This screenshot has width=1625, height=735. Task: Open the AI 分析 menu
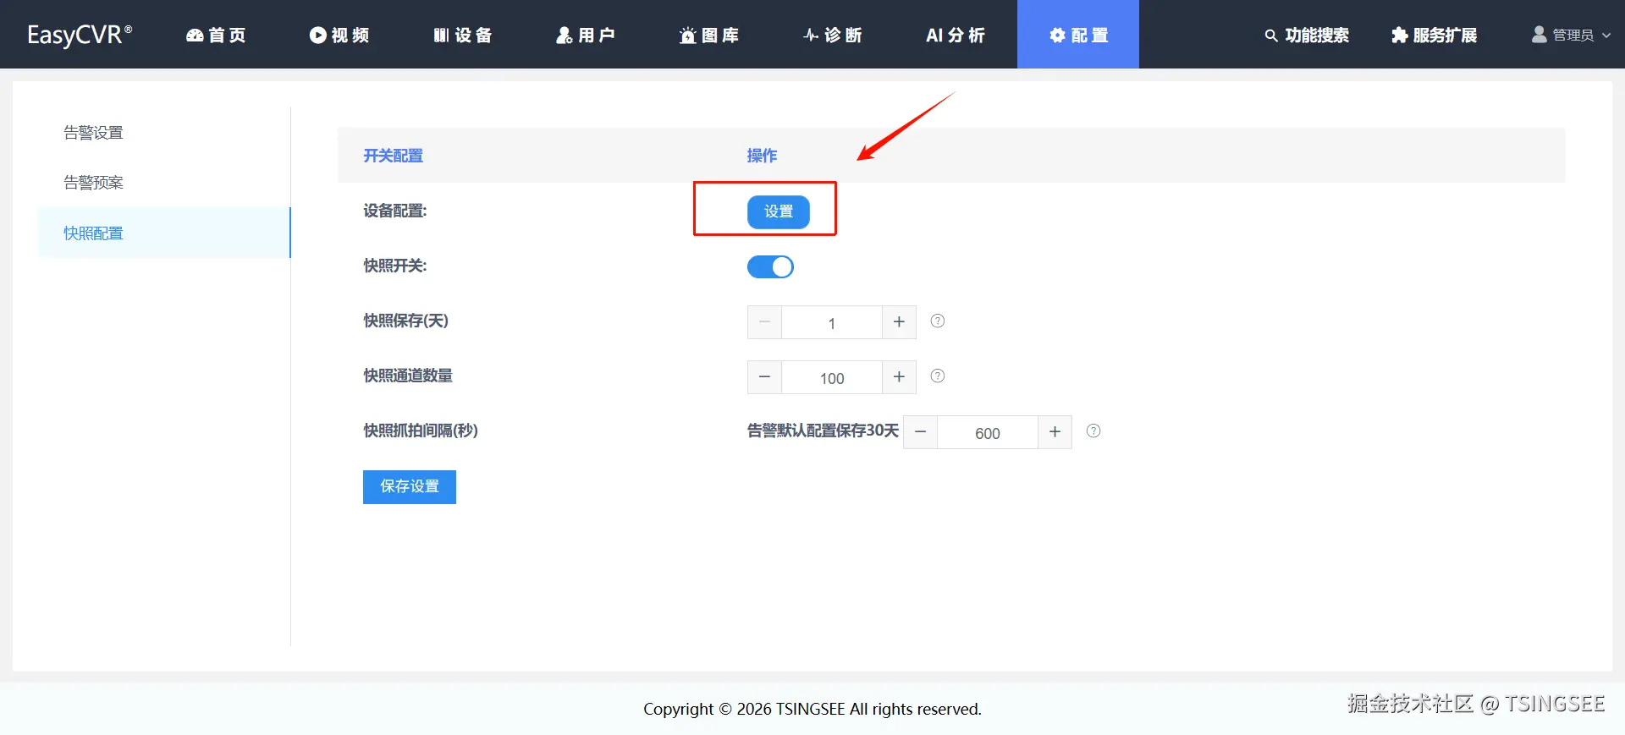click(x=956, y=35)
